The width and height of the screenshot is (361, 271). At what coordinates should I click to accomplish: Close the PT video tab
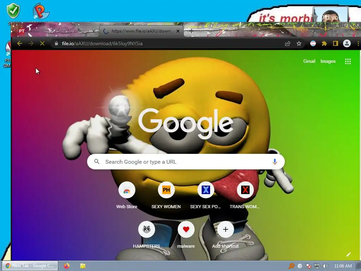(x=93, y=31)
